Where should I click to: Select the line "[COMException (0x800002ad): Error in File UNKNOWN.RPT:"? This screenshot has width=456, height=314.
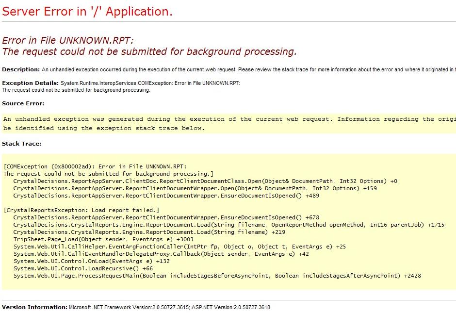click(95, 166)
